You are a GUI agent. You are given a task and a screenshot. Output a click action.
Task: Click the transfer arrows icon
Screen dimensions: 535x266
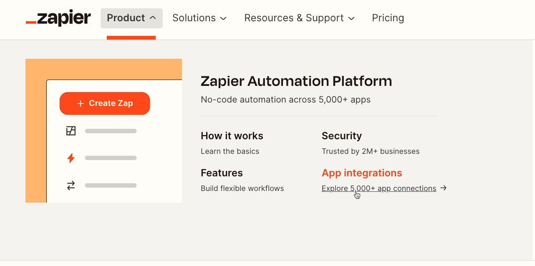(x=71, y=186)
